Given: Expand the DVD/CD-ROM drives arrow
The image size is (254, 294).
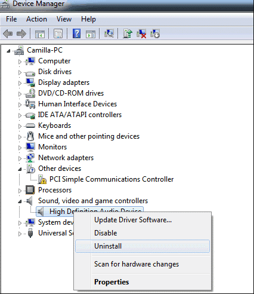Looking at the screenshot, I should coord(20,94).
